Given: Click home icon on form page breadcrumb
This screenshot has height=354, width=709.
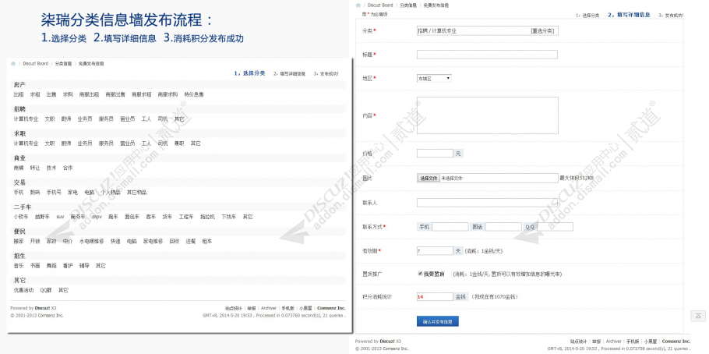Looking at the screenshot, I should tap(358, 5).
